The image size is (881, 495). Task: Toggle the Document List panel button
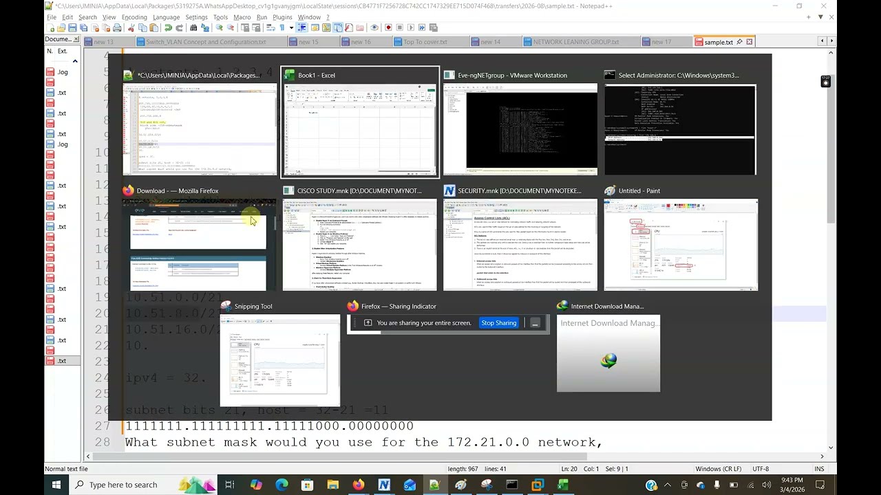pos(338,27)
